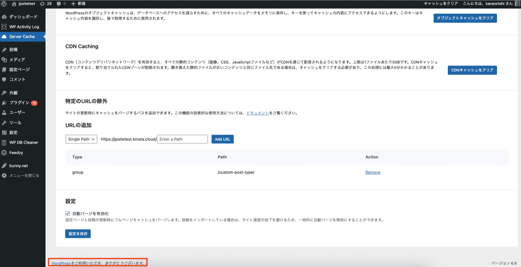
Task: Click the CDNキャッシュをクリア button
Action: click(472, 70)
